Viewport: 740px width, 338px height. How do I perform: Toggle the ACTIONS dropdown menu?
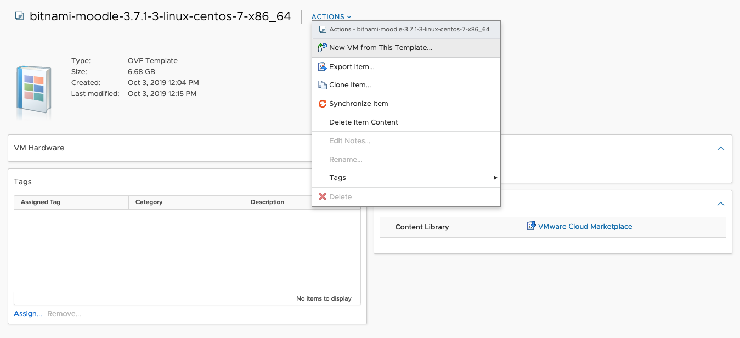(x=331, y=17)
